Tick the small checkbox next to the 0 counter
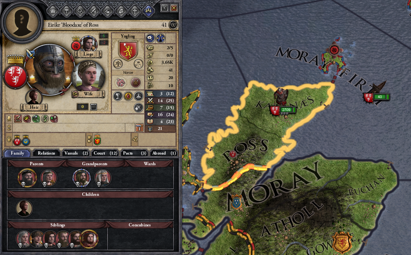The image size is (411, 255). point(94,107)
